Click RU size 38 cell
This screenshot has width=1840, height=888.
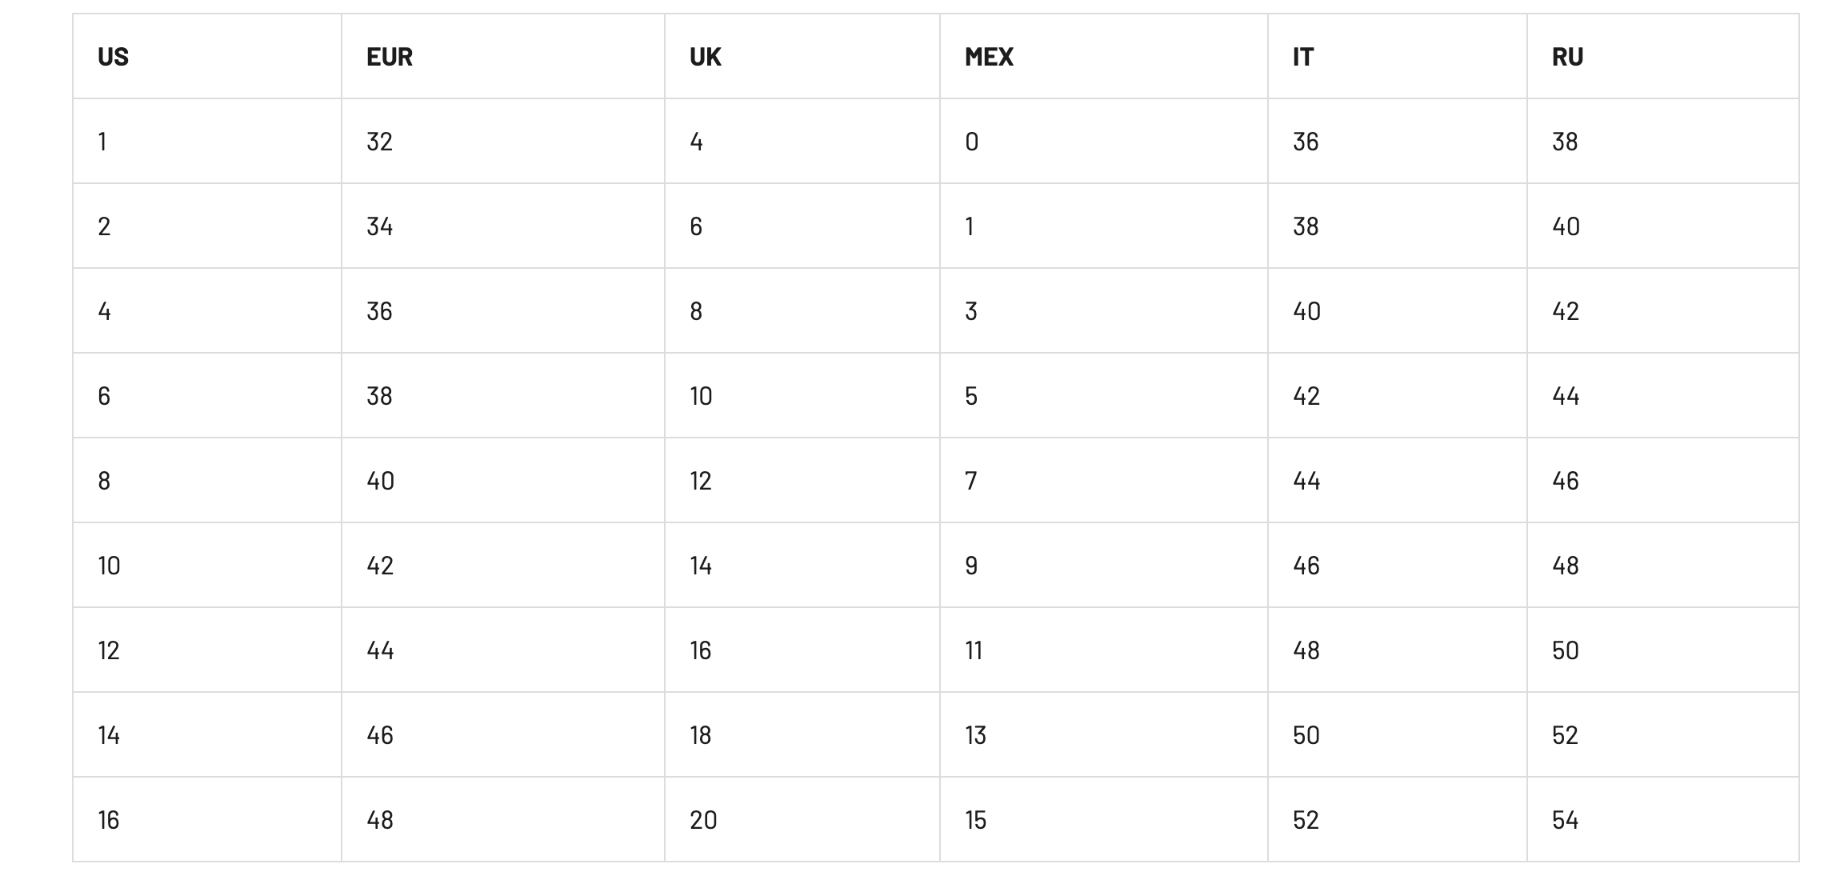1663,142
